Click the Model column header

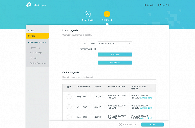[98, 86]
